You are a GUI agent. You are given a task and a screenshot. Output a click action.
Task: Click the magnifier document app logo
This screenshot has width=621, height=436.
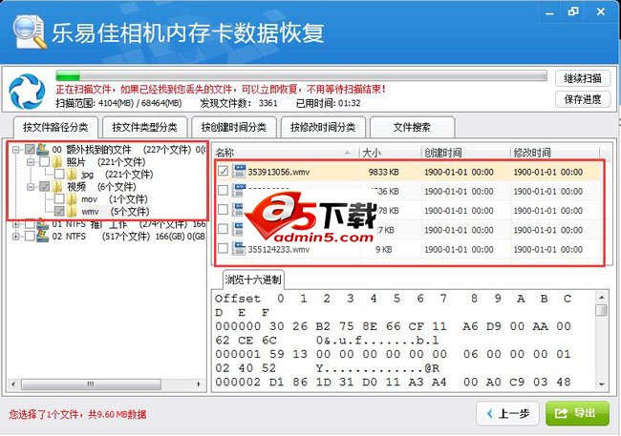(30, 31)
